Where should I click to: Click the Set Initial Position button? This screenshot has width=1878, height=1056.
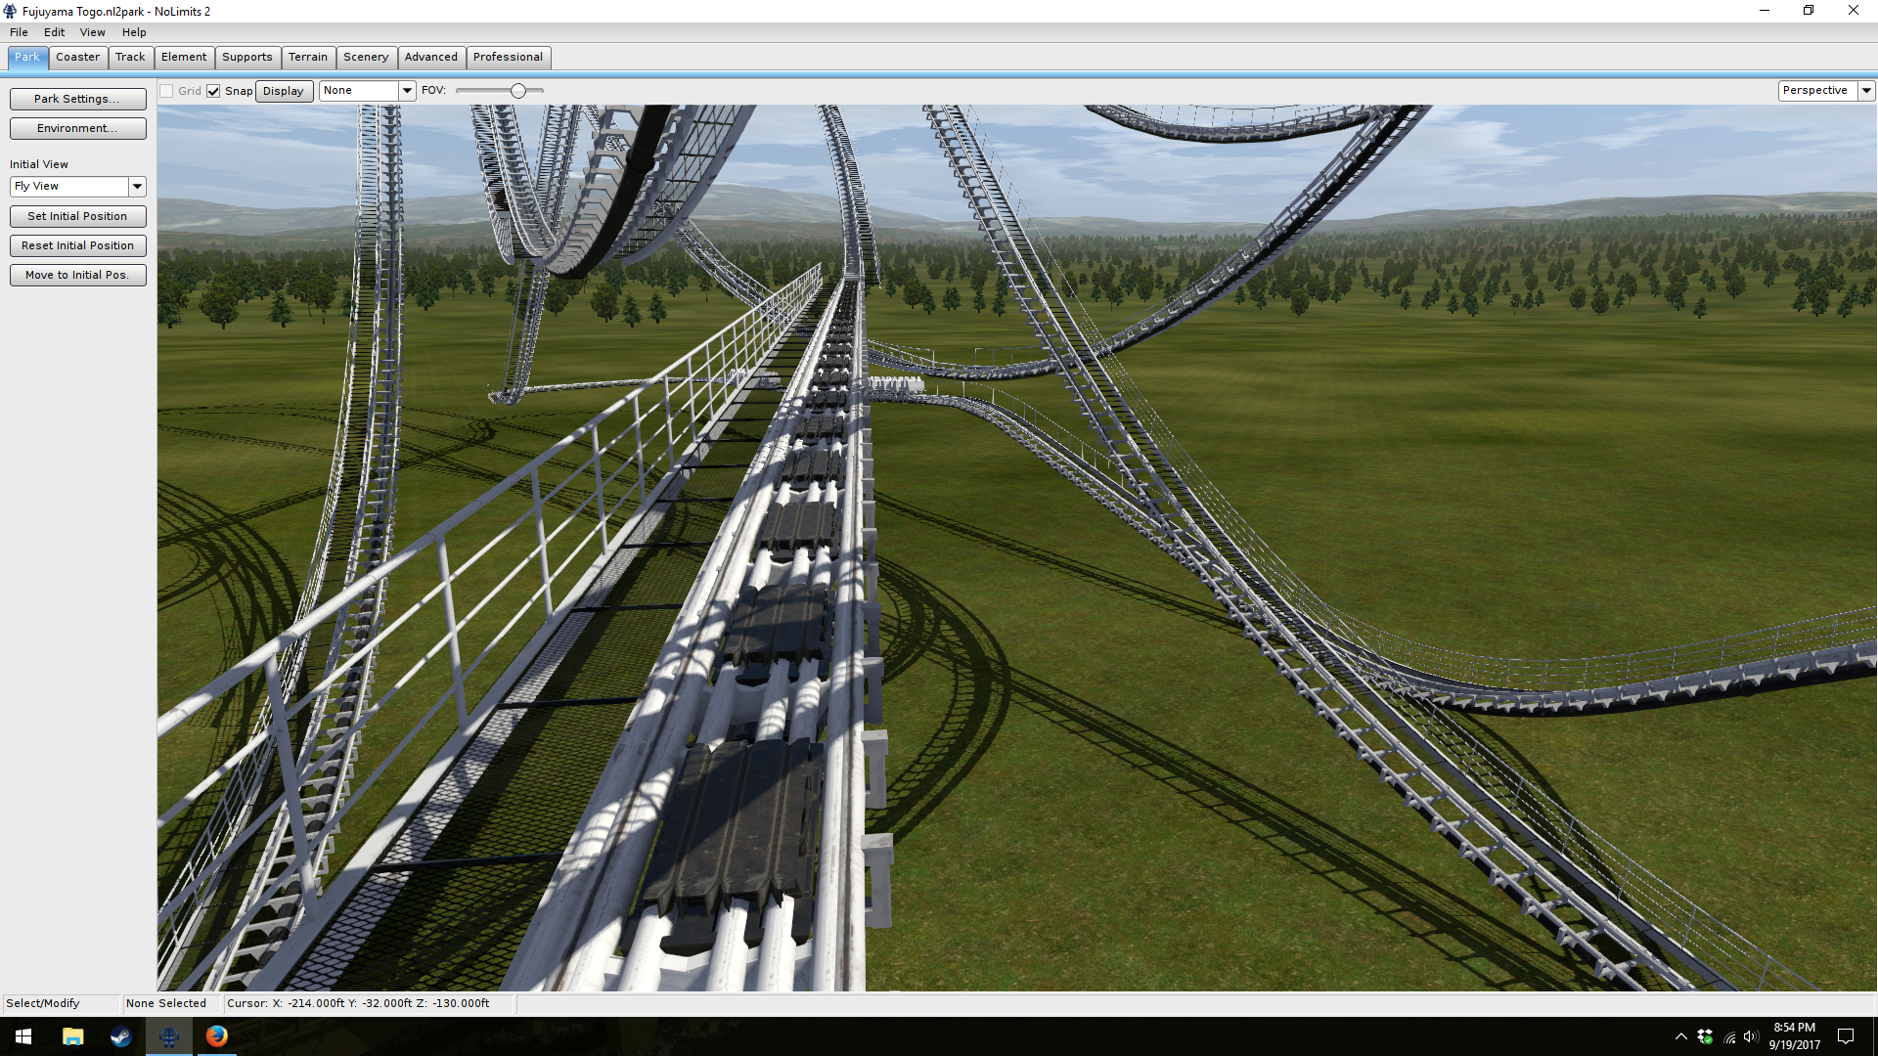77,216
